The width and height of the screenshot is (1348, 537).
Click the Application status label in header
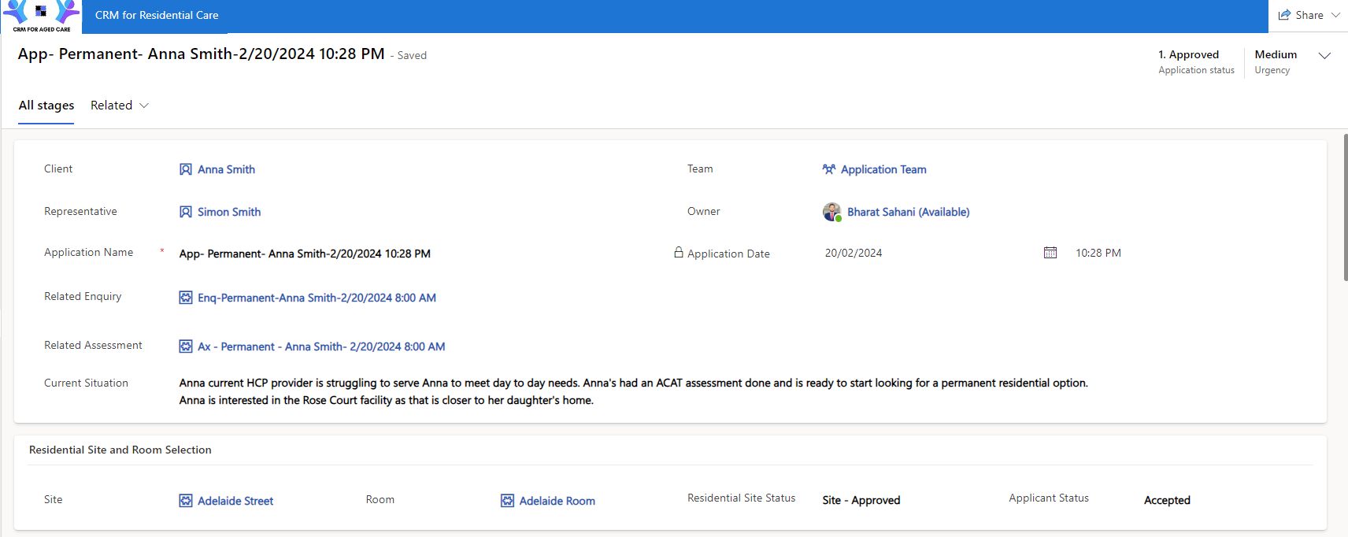point(1196,70)
